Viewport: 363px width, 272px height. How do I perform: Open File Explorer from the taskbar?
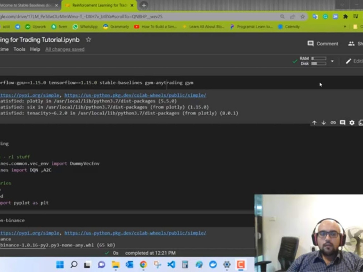point(115,264)
